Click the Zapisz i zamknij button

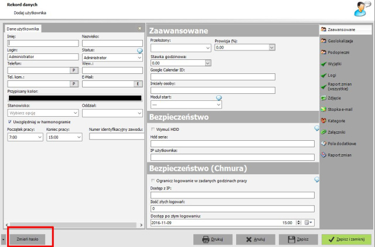click(x=346, y=239)
